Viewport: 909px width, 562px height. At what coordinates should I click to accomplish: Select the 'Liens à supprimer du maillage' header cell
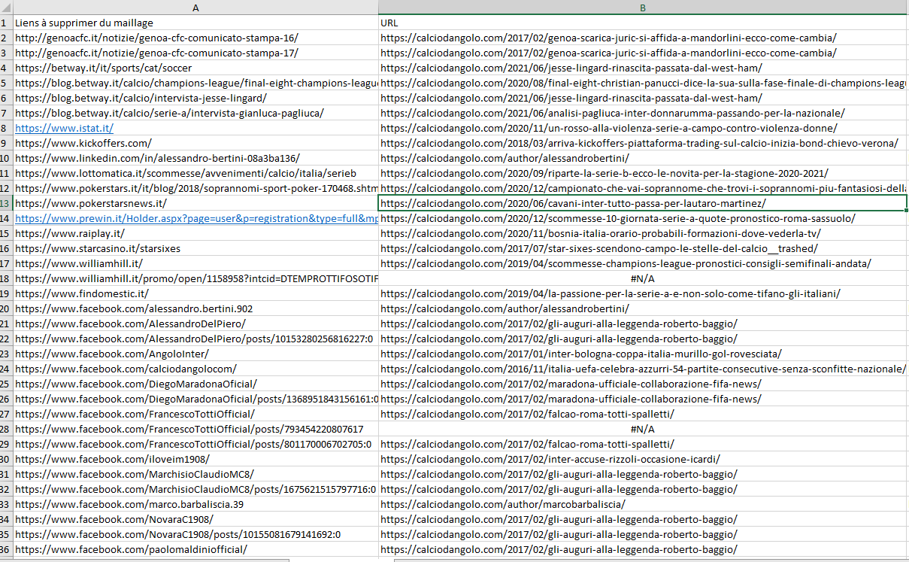click(x=84, y=23)
